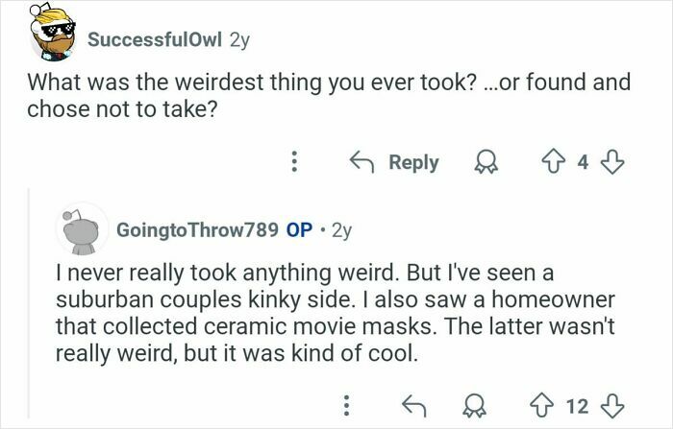Screen dimensions: 673x429
Task: Click the 2y timestamp beside SuccessfulOwl
Action: click(x=241, y=40)
